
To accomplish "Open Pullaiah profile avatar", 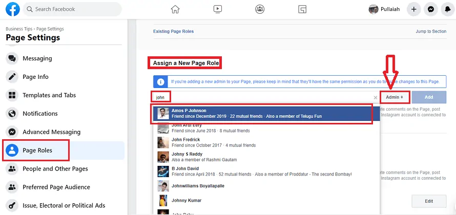I will click(x=374, y=9).
